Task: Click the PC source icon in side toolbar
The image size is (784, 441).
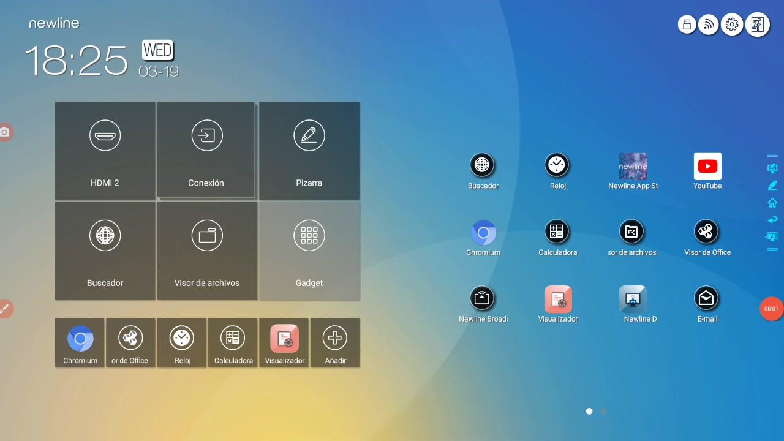Action: [772, 236]
